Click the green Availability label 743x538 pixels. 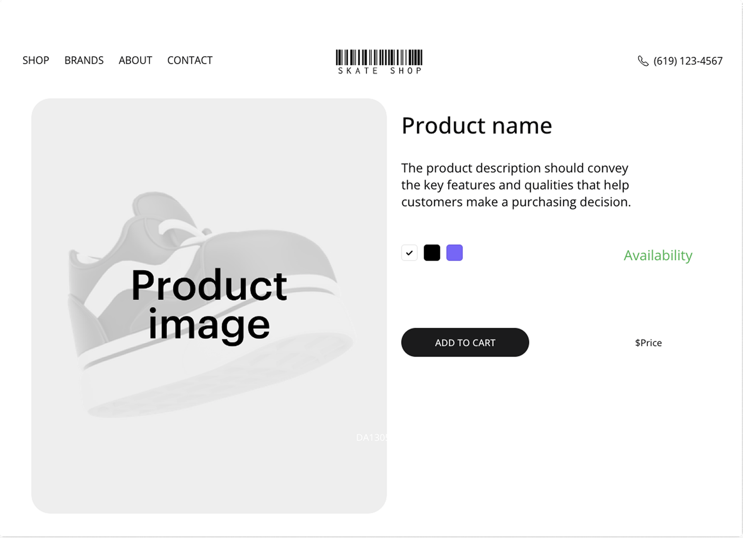coord(658,255)
